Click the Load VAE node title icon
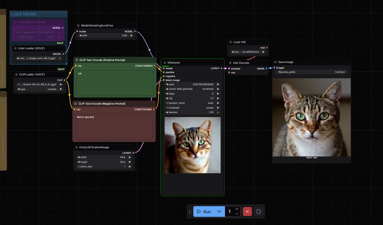This screenshot has width=383, height=225. point(230,42)
